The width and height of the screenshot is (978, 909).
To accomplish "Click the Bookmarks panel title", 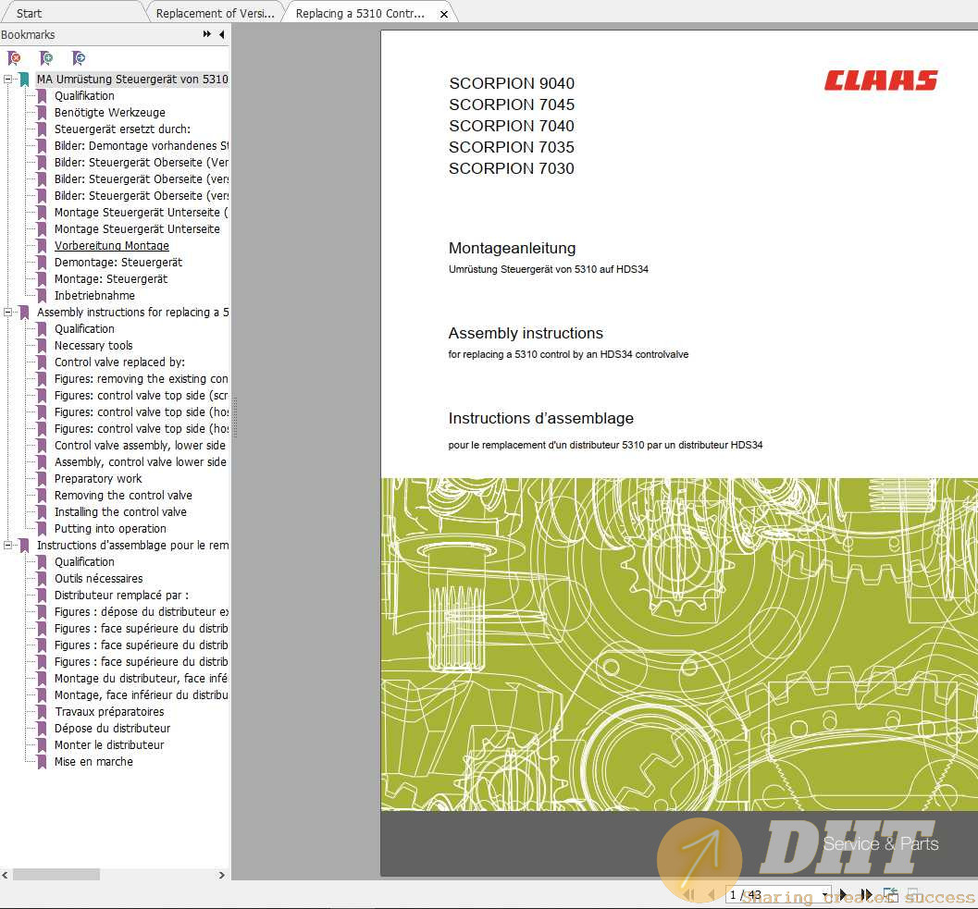I will click(x=28, y=35).
